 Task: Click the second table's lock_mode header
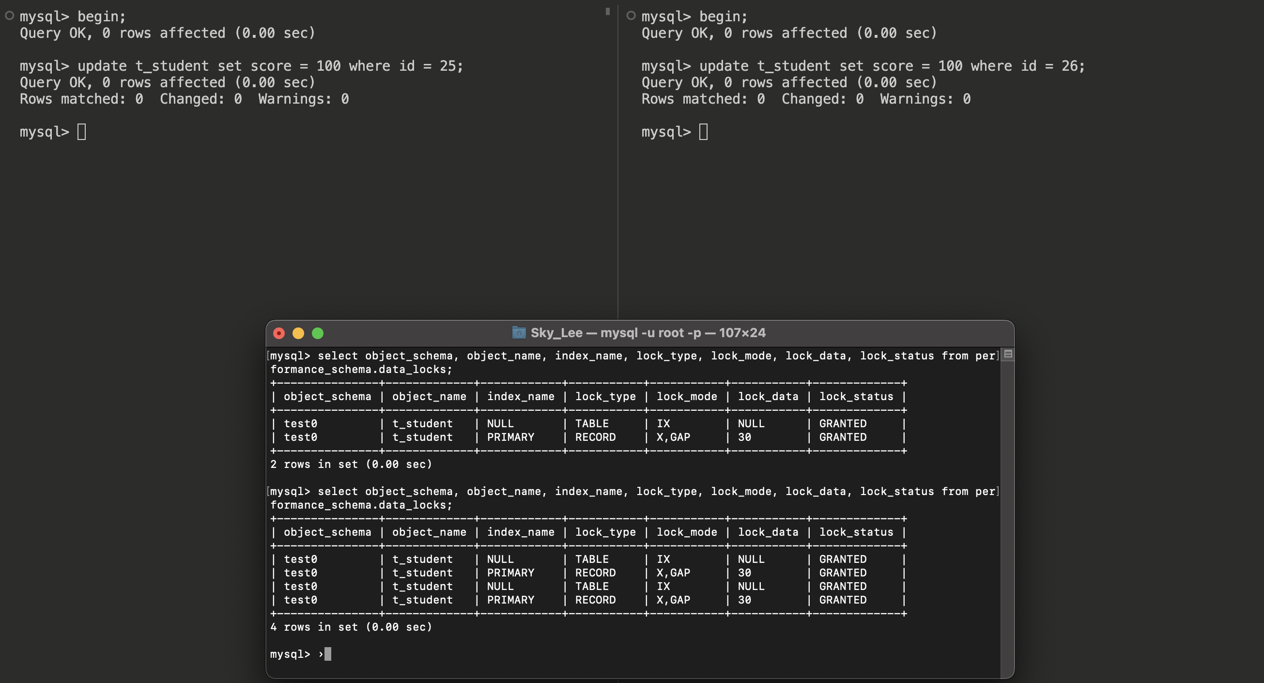click(x=686, y=532)
